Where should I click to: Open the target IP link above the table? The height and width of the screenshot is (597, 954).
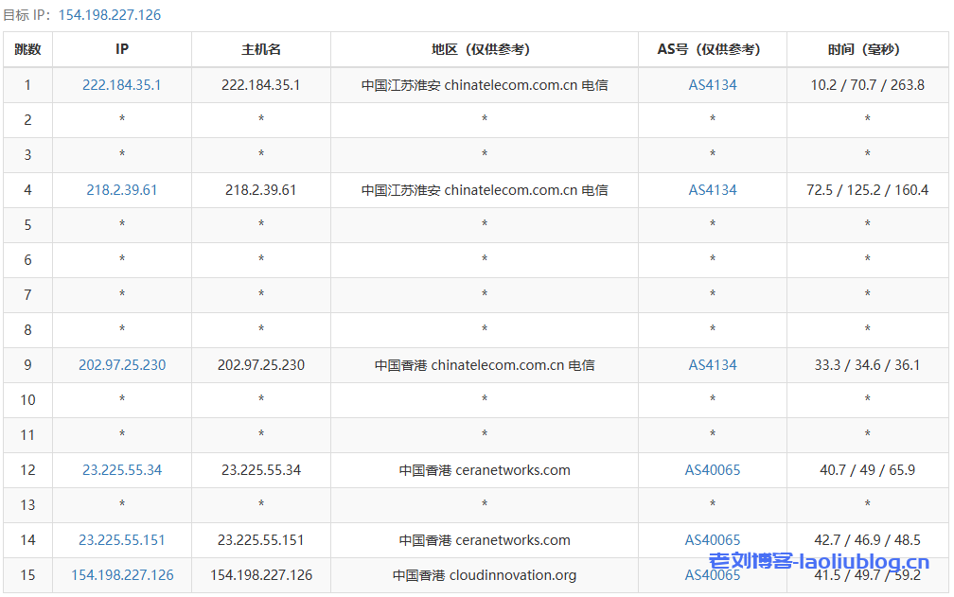point(110,15)
